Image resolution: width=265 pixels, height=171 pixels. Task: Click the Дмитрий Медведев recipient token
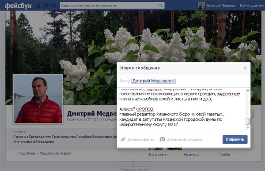[153, 81]
